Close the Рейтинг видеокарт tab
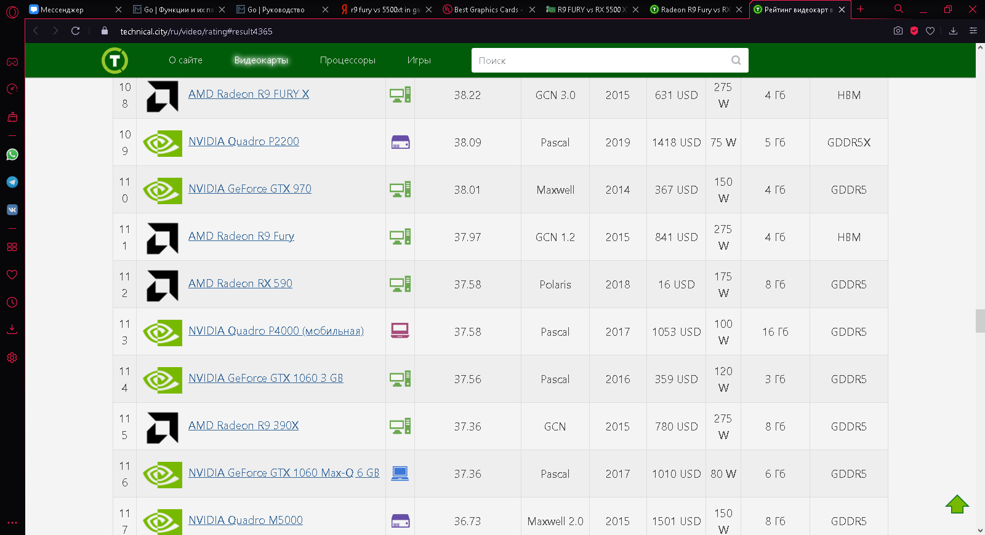This screenshot has height=535, width=985. click(x=842, y=10)
